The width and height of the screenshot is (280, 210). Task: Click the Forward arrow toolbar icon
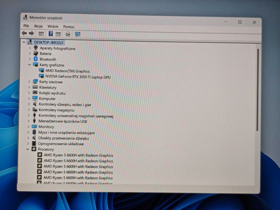click(x=31, y=33)
